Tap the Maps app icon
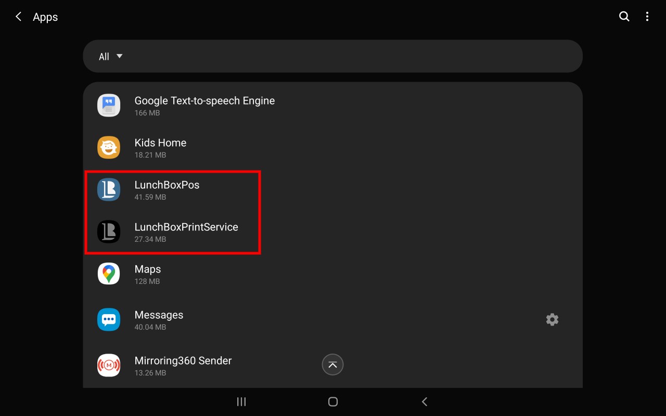 109,274
